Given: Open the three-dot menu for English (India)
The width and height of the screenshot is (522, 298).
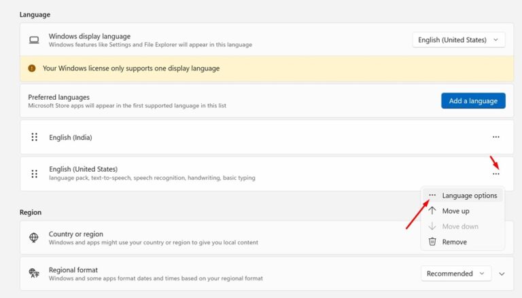Looking at the screenshot, I should [495, 137].
